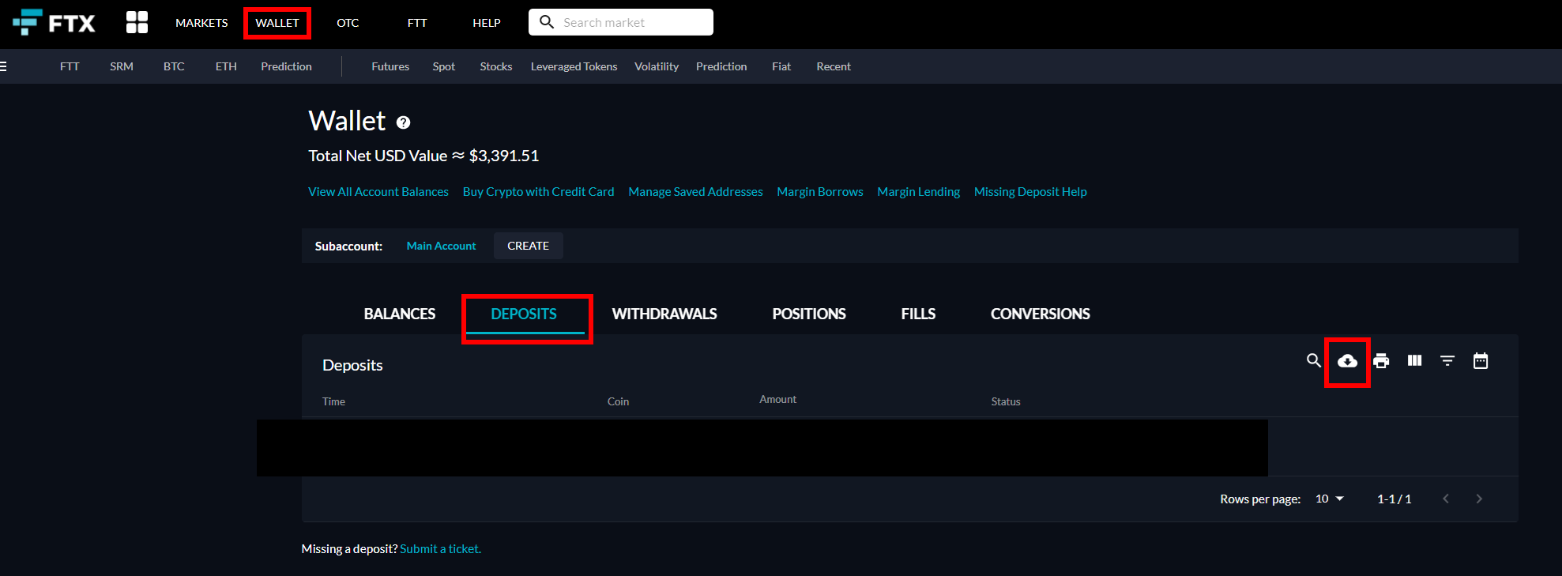The image size is (1562, 576).
Task: Select the Main Account subaccount link
Action: tap(441, 246)
